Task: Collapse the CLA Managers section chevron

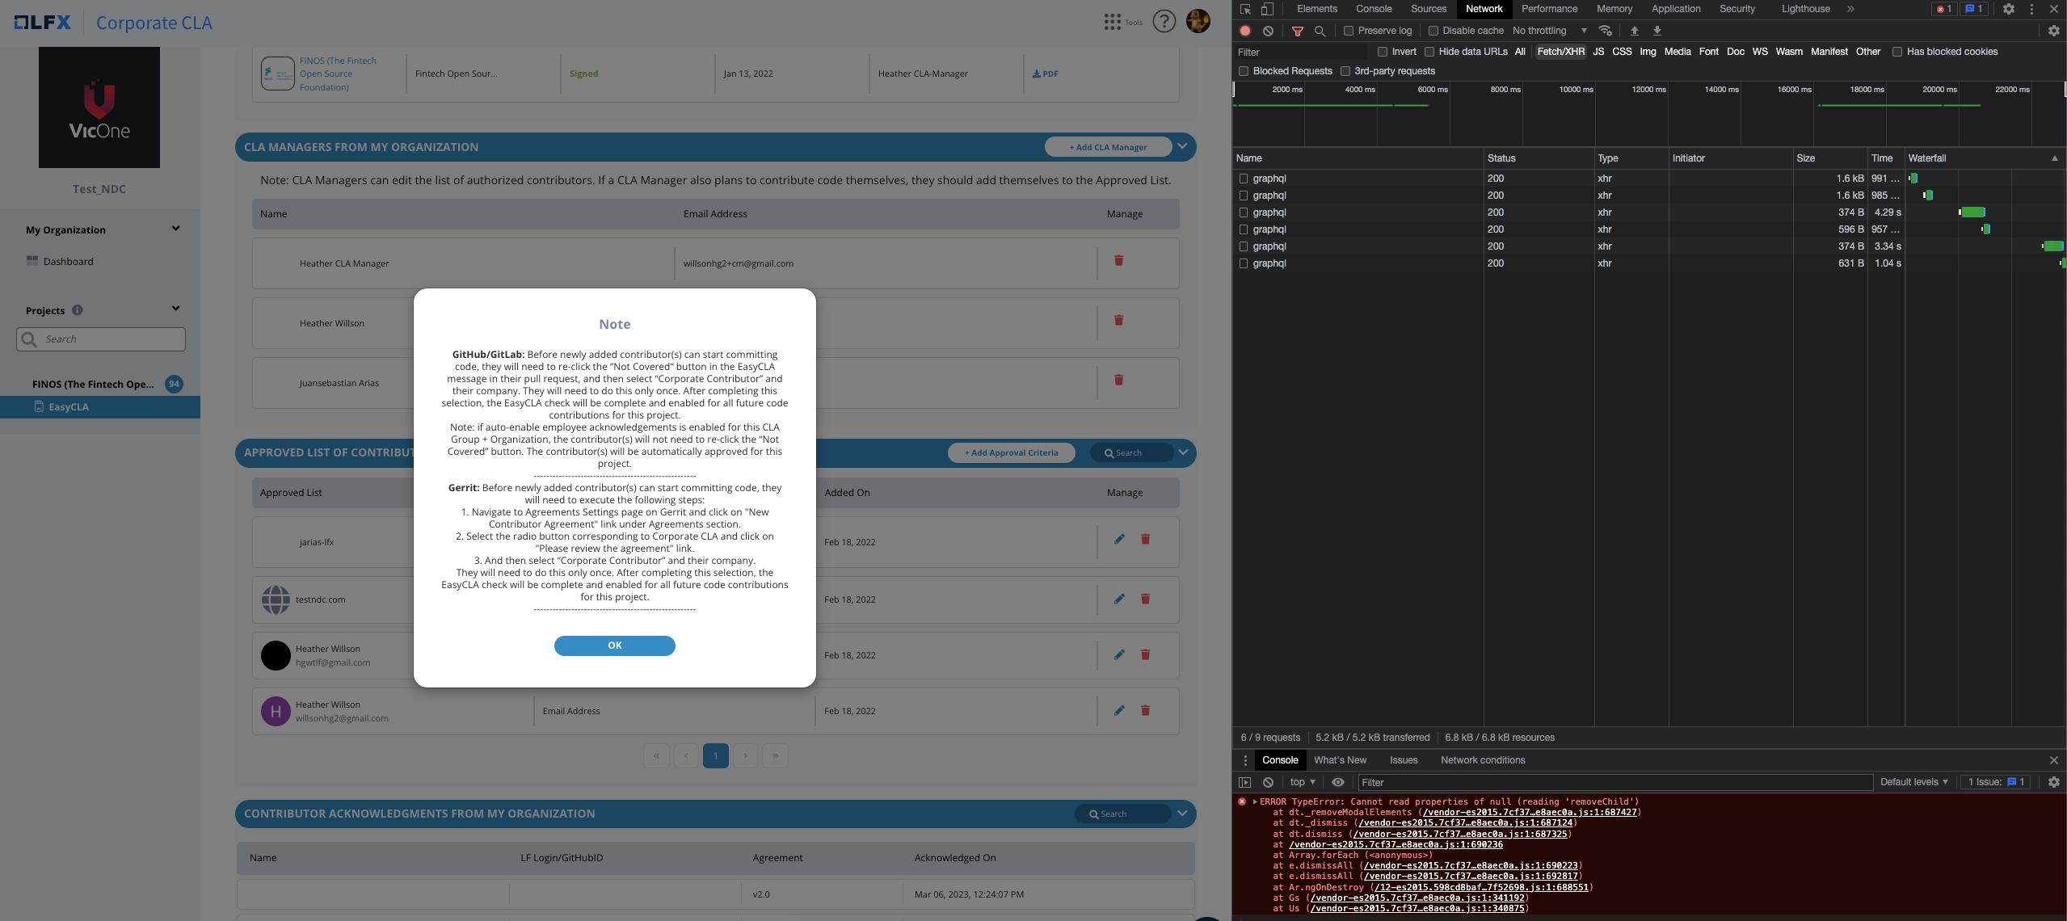Action: 1181,147
